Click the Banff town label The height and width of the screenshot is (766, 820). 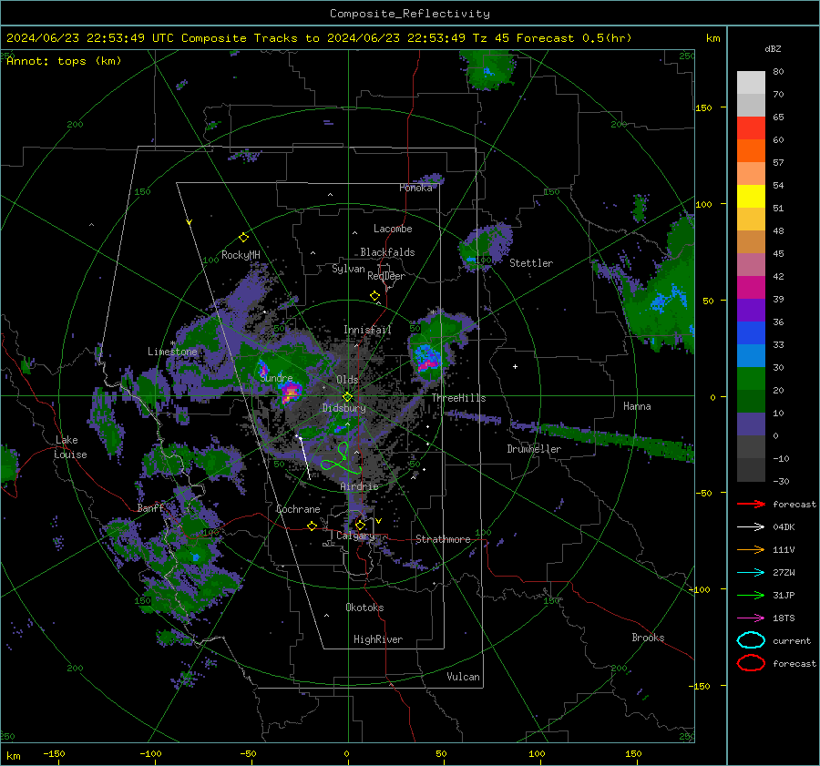tap(150, 507)
